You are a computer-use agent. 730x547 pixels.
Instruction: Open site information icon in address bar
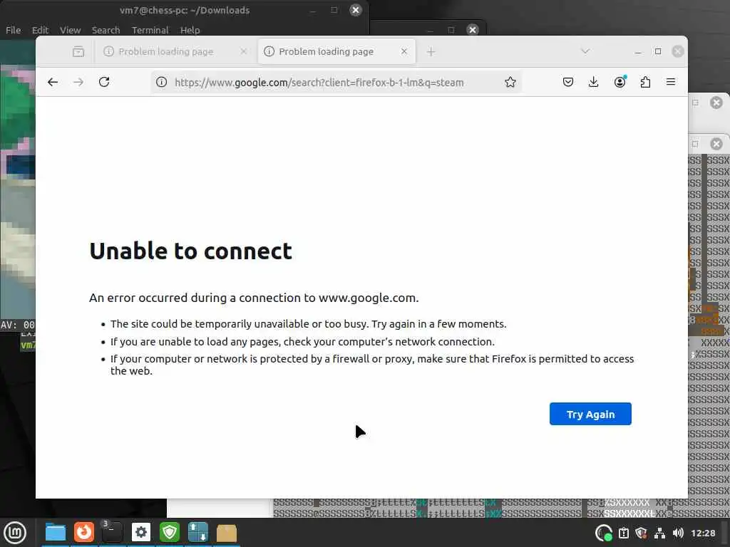point(162,83)
